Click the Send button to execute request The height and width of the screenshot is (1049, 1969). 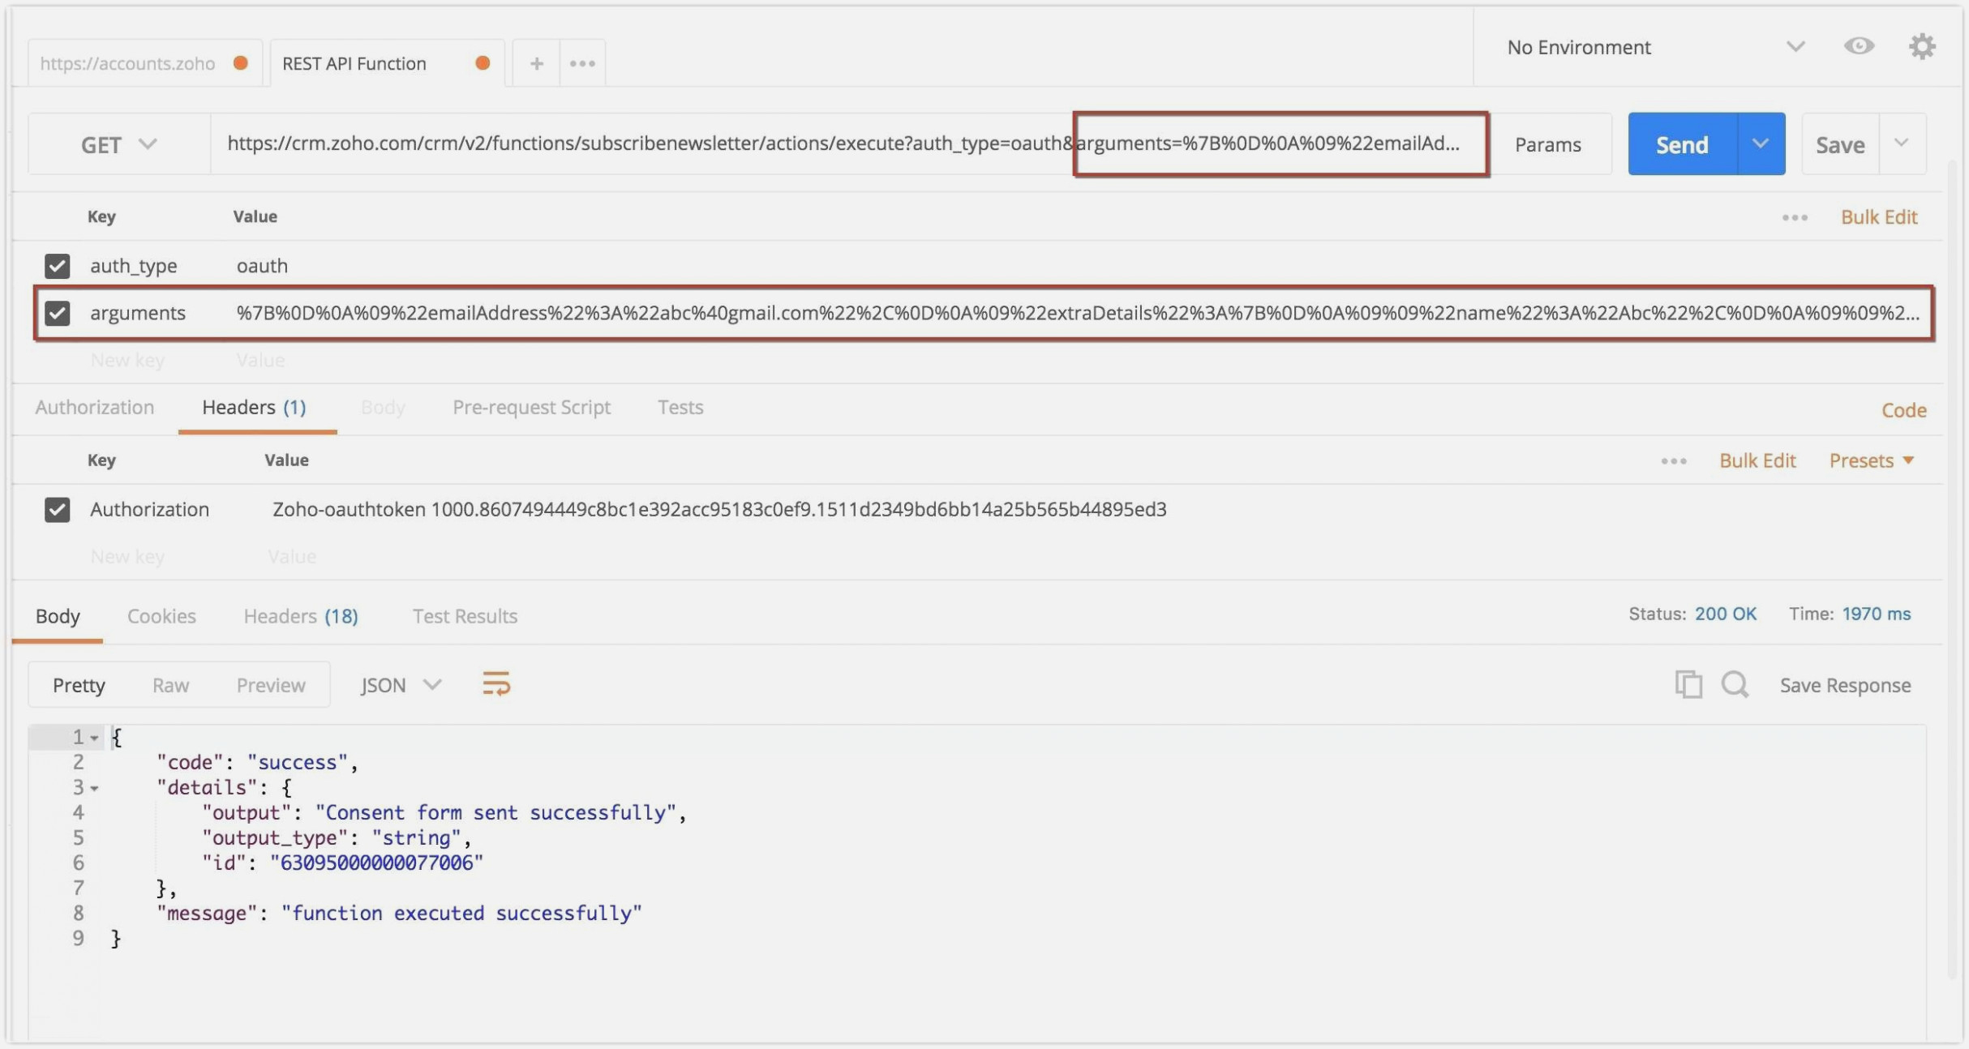tap(1681, 143)
